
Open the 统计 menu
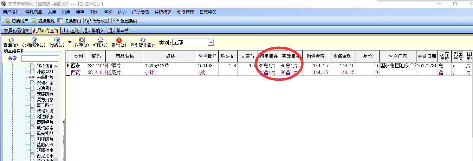[x=122, y=12]
